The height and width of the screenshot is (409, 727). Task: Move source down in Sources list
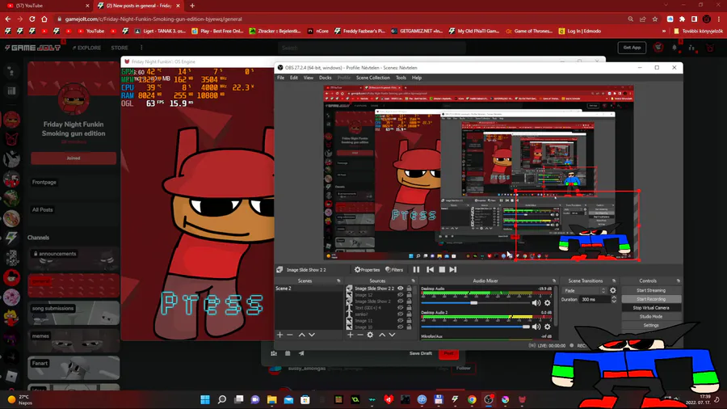click(393, 335)
